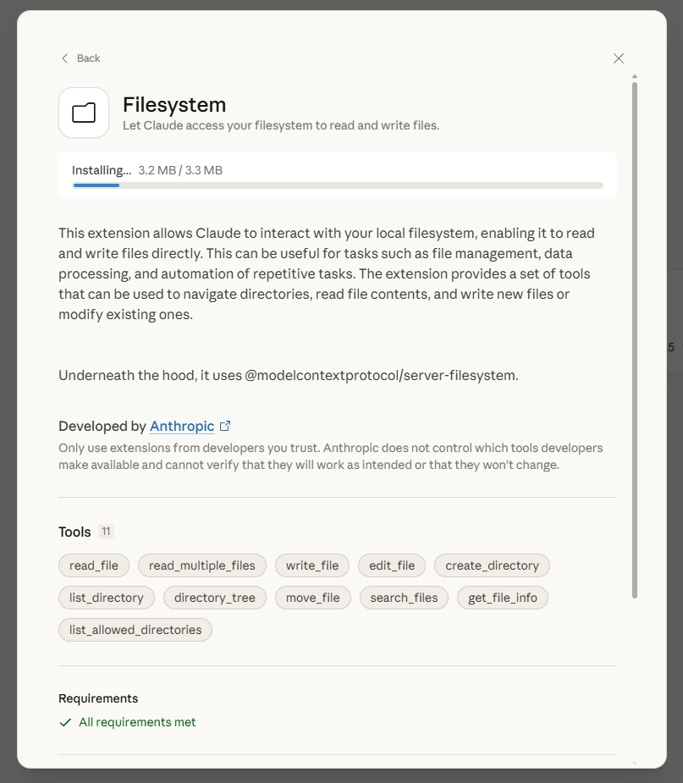
Task: Open the Anthropic developer link
Action: pyautogui.click(x=182, y=426)
